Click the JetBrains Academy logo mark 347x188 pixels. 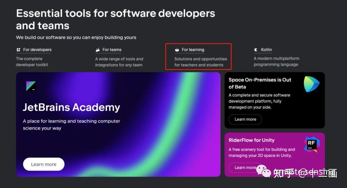[x=31, y=86]
